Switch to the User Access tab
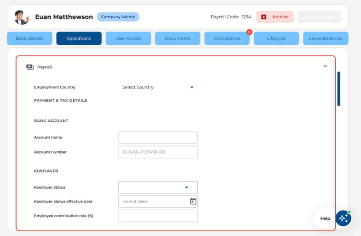 point(128,38)
